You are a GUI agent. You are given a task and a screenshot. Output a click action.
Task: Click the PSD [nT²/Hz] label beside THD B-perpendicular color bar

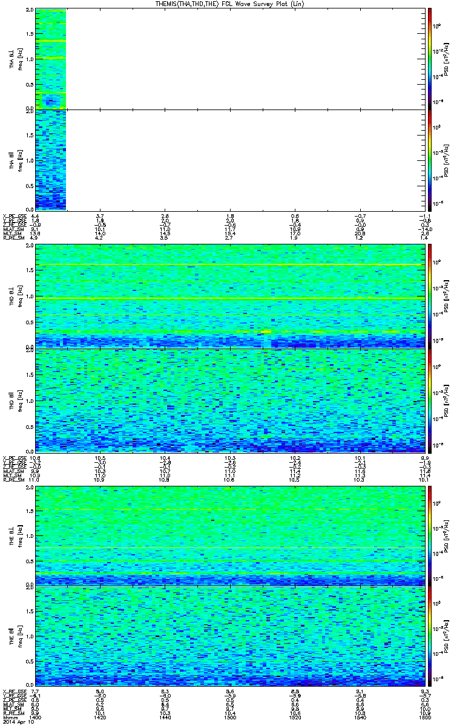coord(446,296)
